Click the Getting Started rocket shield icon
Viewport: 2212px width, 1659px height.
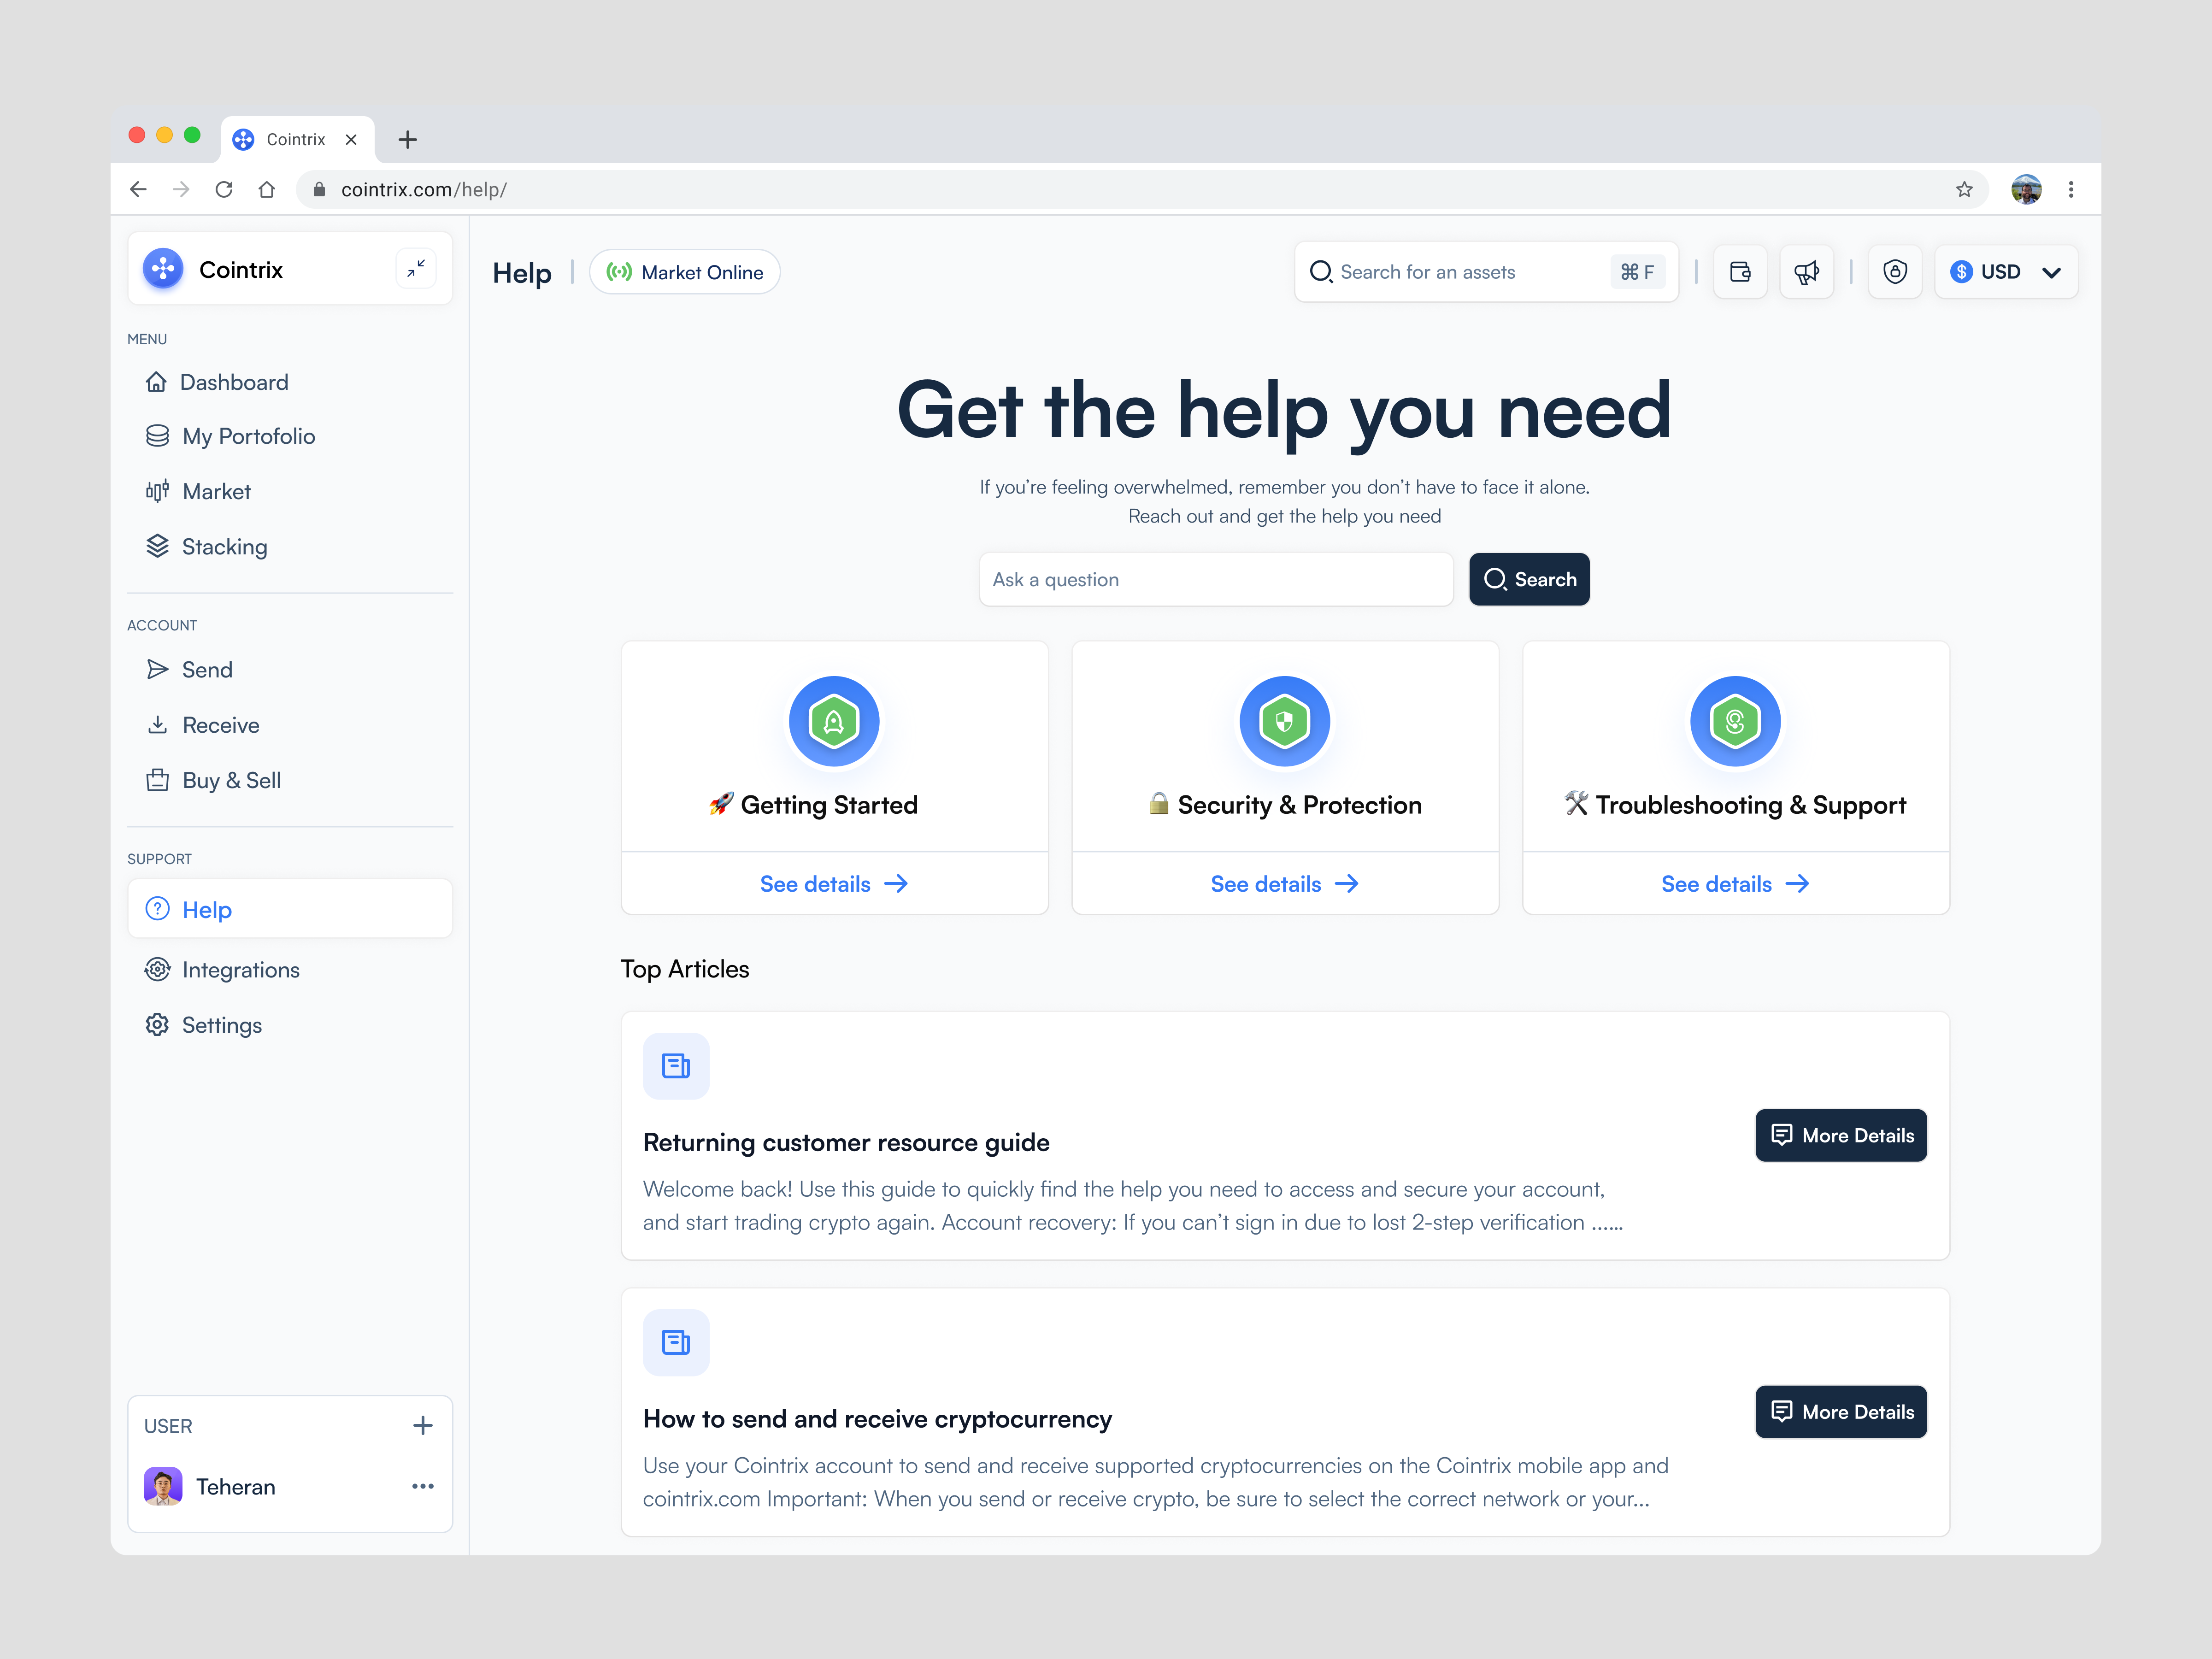pos(834,721)
